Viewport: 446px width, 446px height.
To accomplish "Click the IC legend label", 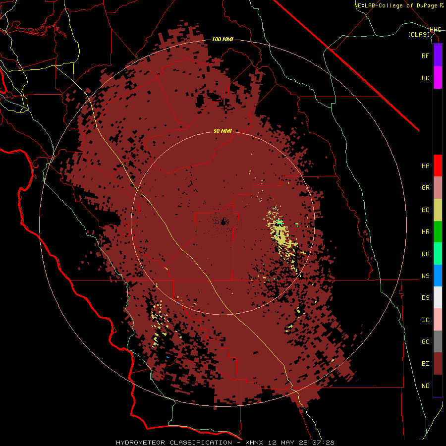I will point(425,320).
